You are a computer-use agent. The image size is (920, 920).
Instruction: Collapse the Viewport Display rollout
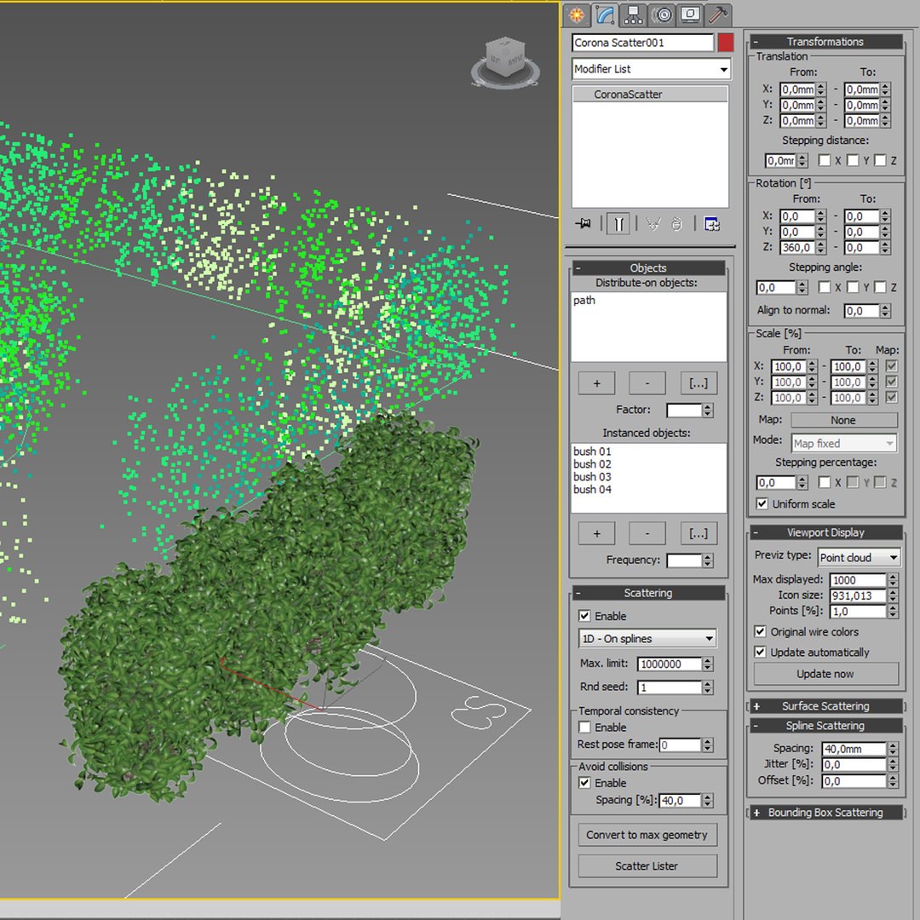point(825,532)
